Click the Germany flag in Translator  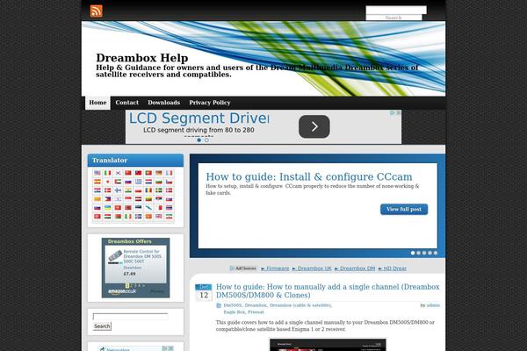point(159,173)
